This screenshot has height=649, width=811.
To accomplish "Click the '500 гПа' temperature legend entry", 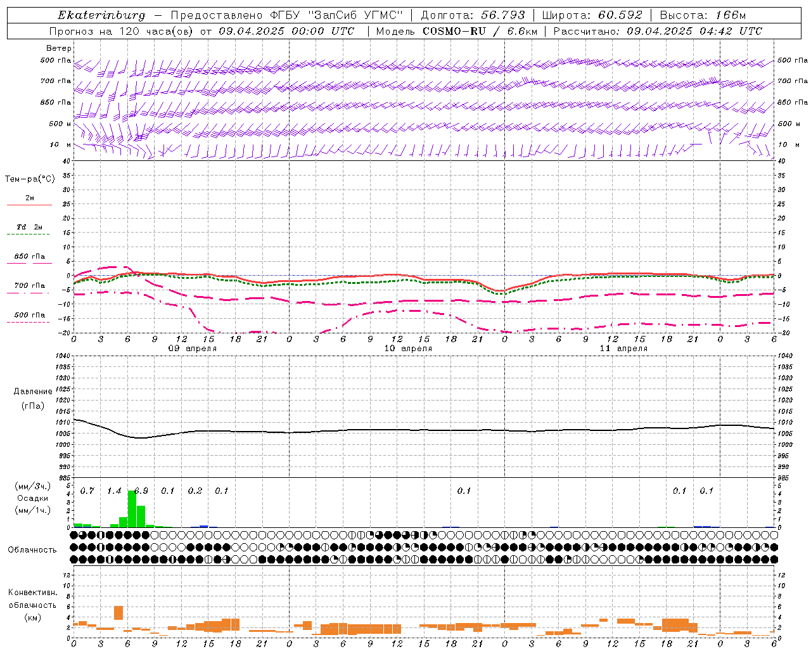I will point(30,315).
